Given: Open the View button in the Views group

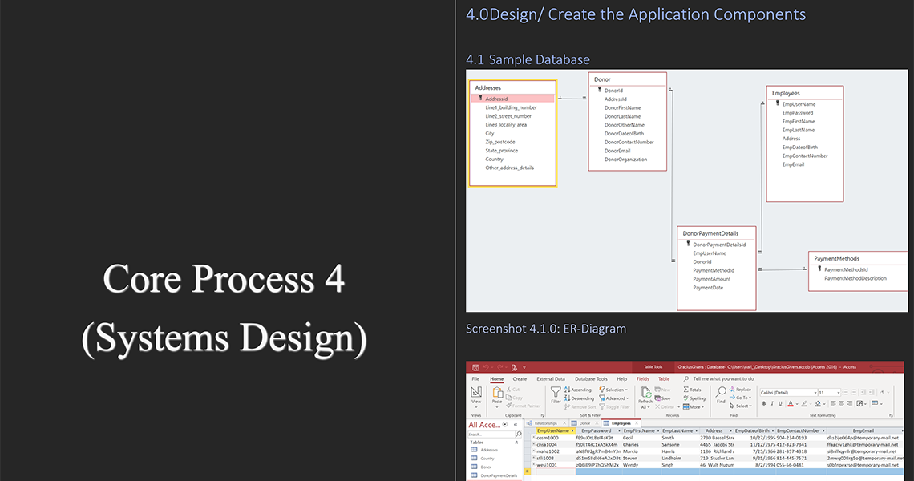Looking at the screenshot, I should tap(476, 397).
